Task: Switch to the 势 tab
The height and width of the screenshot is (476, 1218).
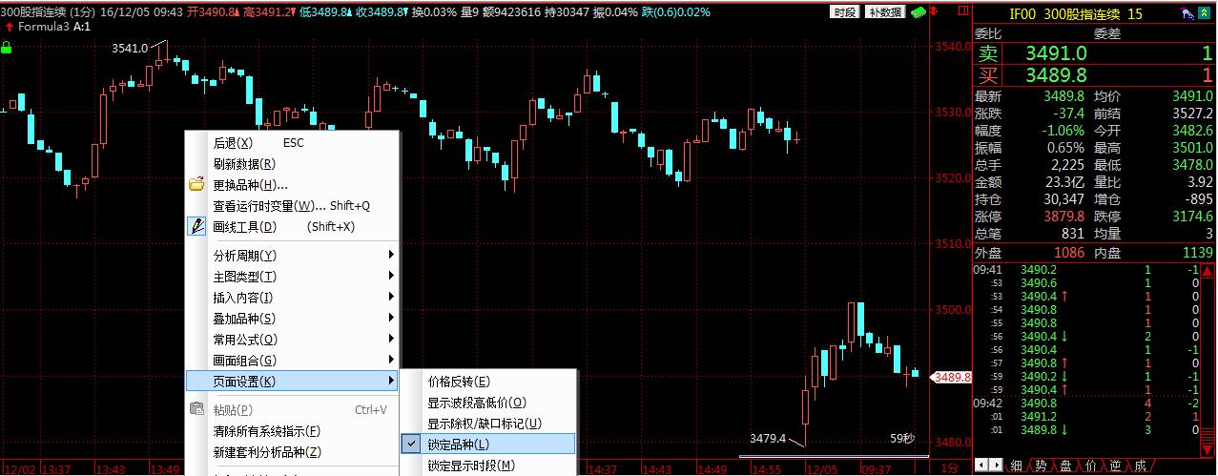Action: pos(1041,466)
